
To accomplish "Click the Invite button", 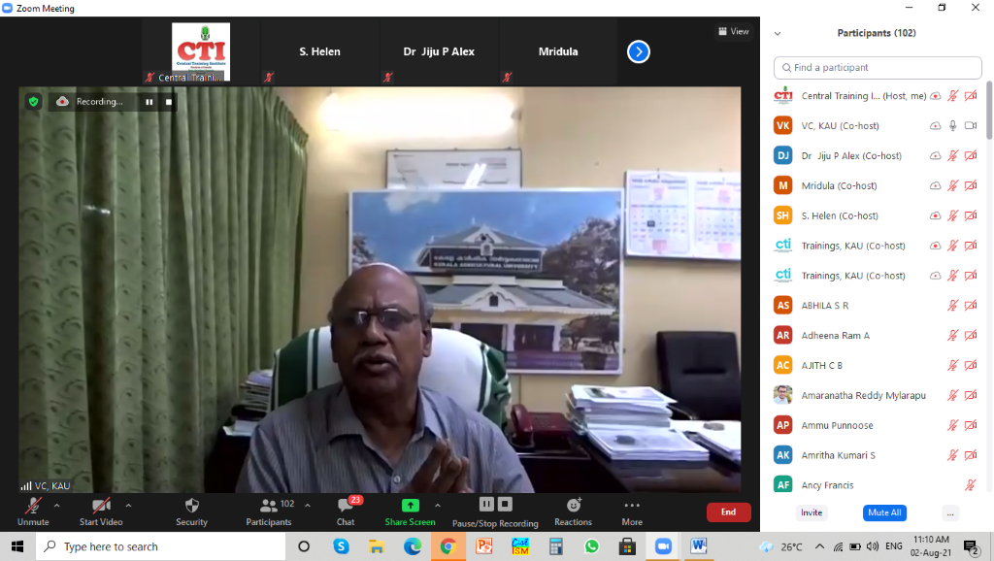I will point(812,512).
